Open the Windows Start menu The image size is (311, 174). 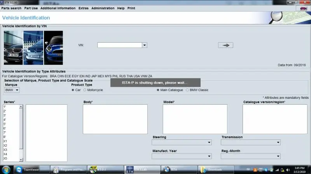pos(6,170)
